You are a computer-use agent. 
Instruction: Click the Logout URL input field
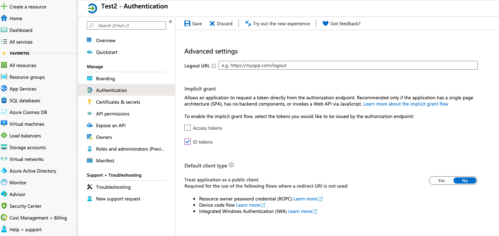[x=348, y=66]
